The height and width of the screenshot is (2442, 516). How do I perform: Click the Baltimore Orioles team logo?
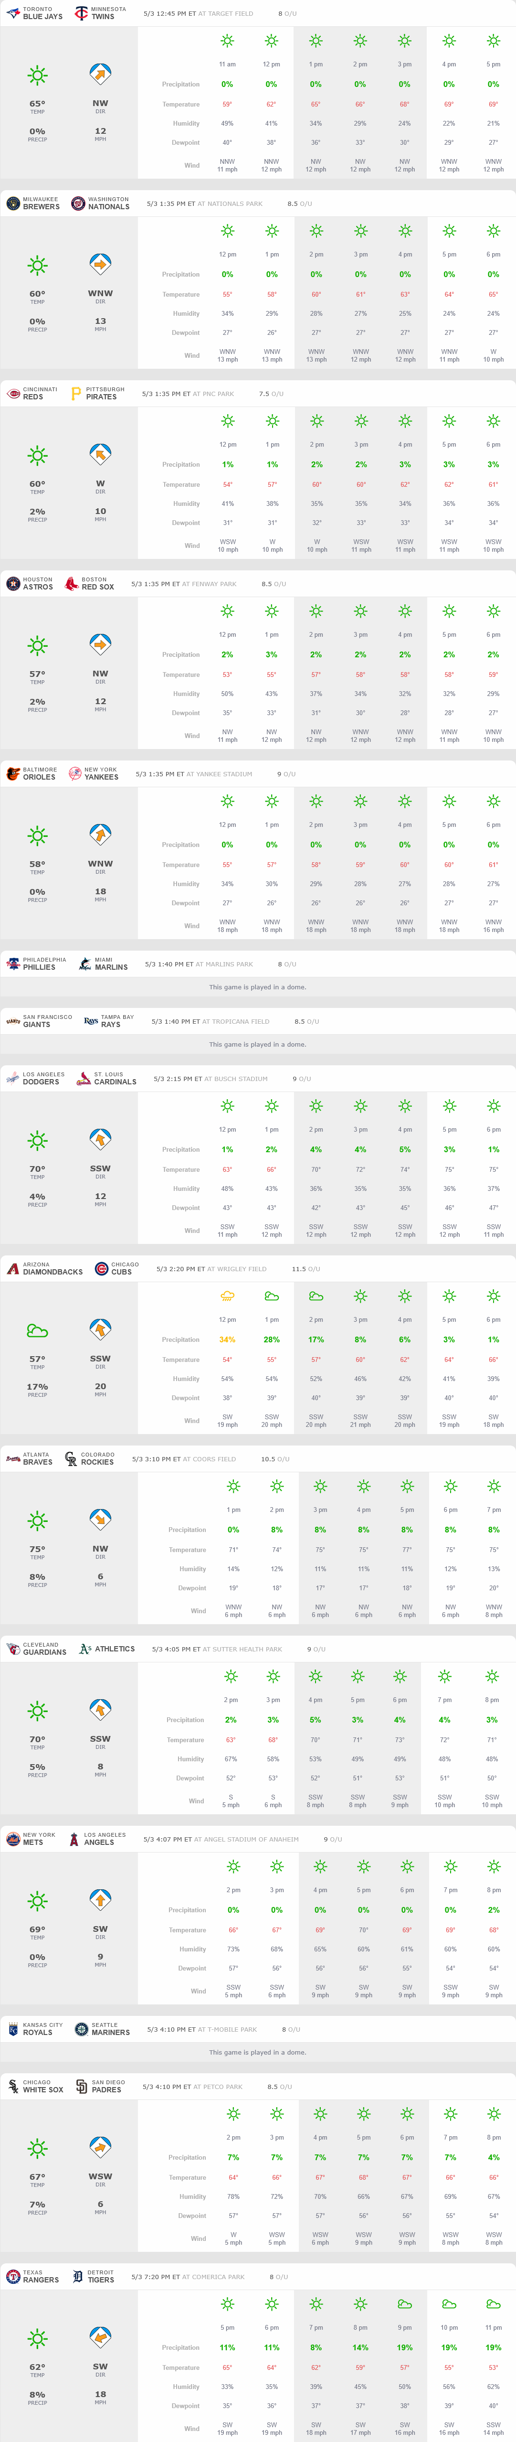click(13, 773)
